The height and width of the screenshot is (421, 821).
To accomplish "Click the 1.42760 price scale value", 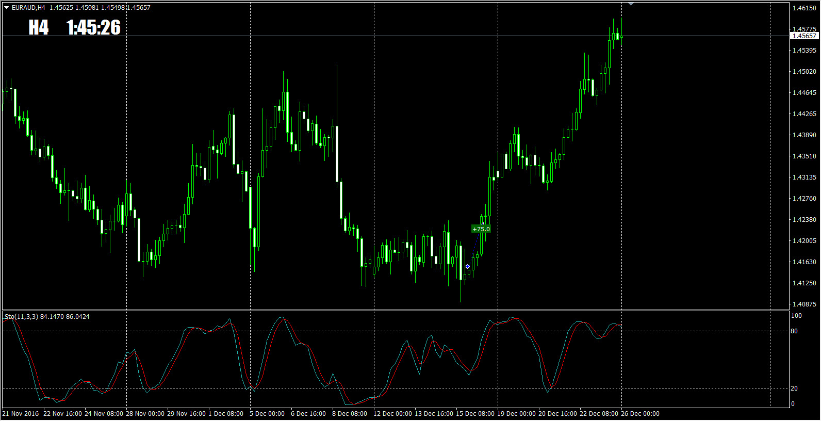I will click(x=804, y=199).
